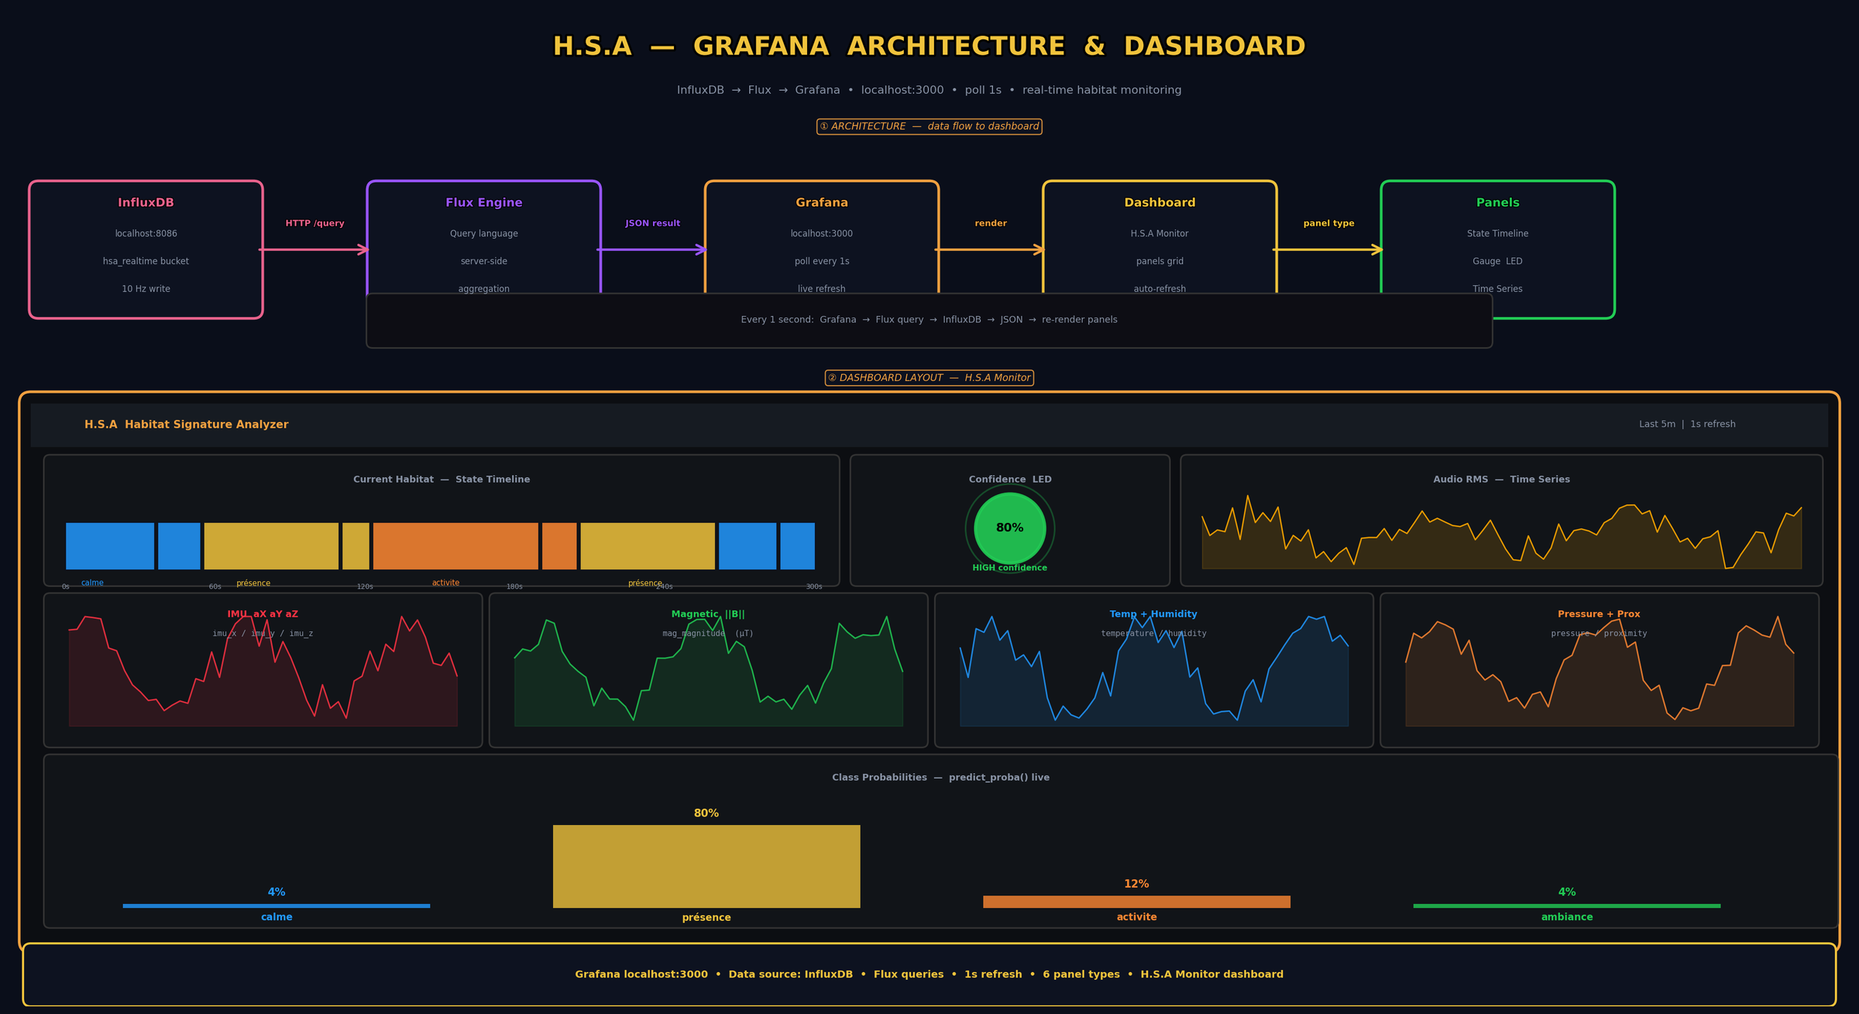Screen dimensions: 1859x1014
Task: Select the activite segment in the State Timeline
Action: [455, 546]
